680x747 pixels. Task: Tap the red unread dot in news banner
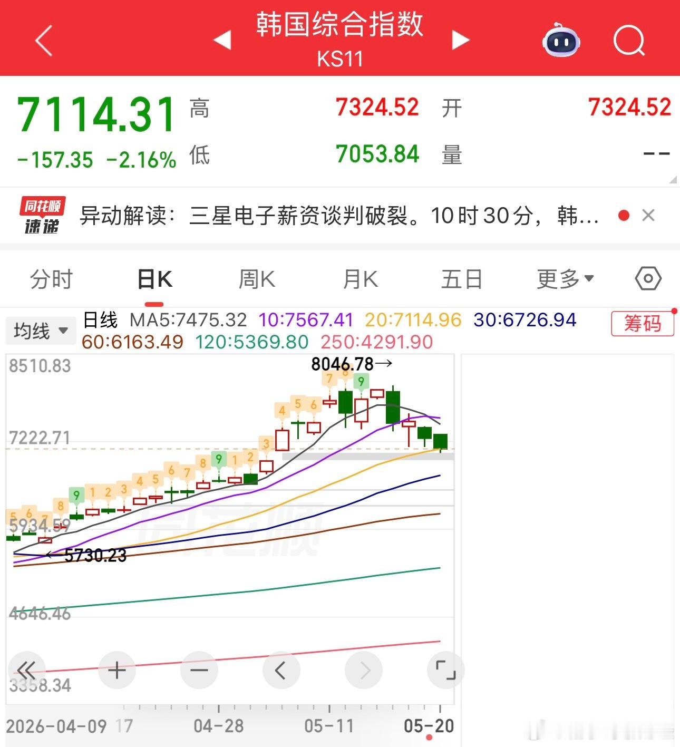624,215
